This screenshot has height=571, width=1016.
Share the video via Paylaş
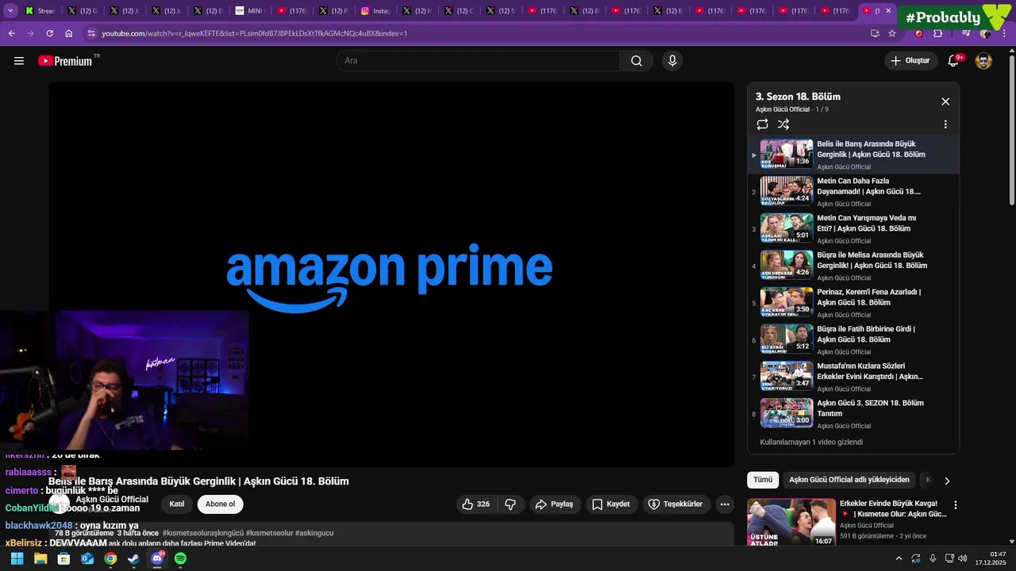point(554,504)
